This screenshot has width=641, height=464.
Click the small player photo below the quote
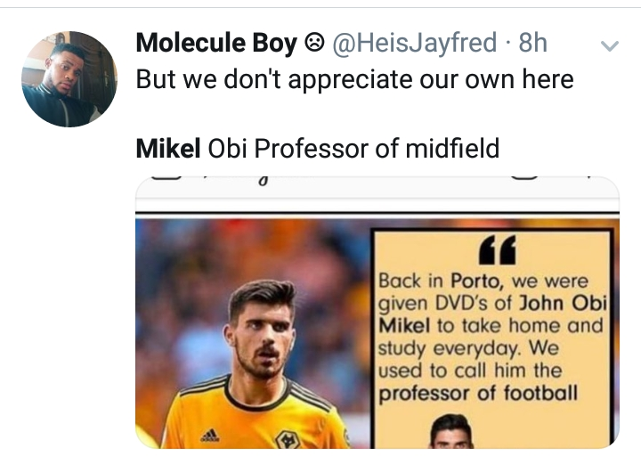point(453,432)
